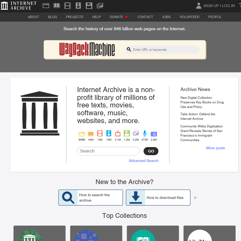Open the VOLUNTEER menu item

tap(189, 17)
